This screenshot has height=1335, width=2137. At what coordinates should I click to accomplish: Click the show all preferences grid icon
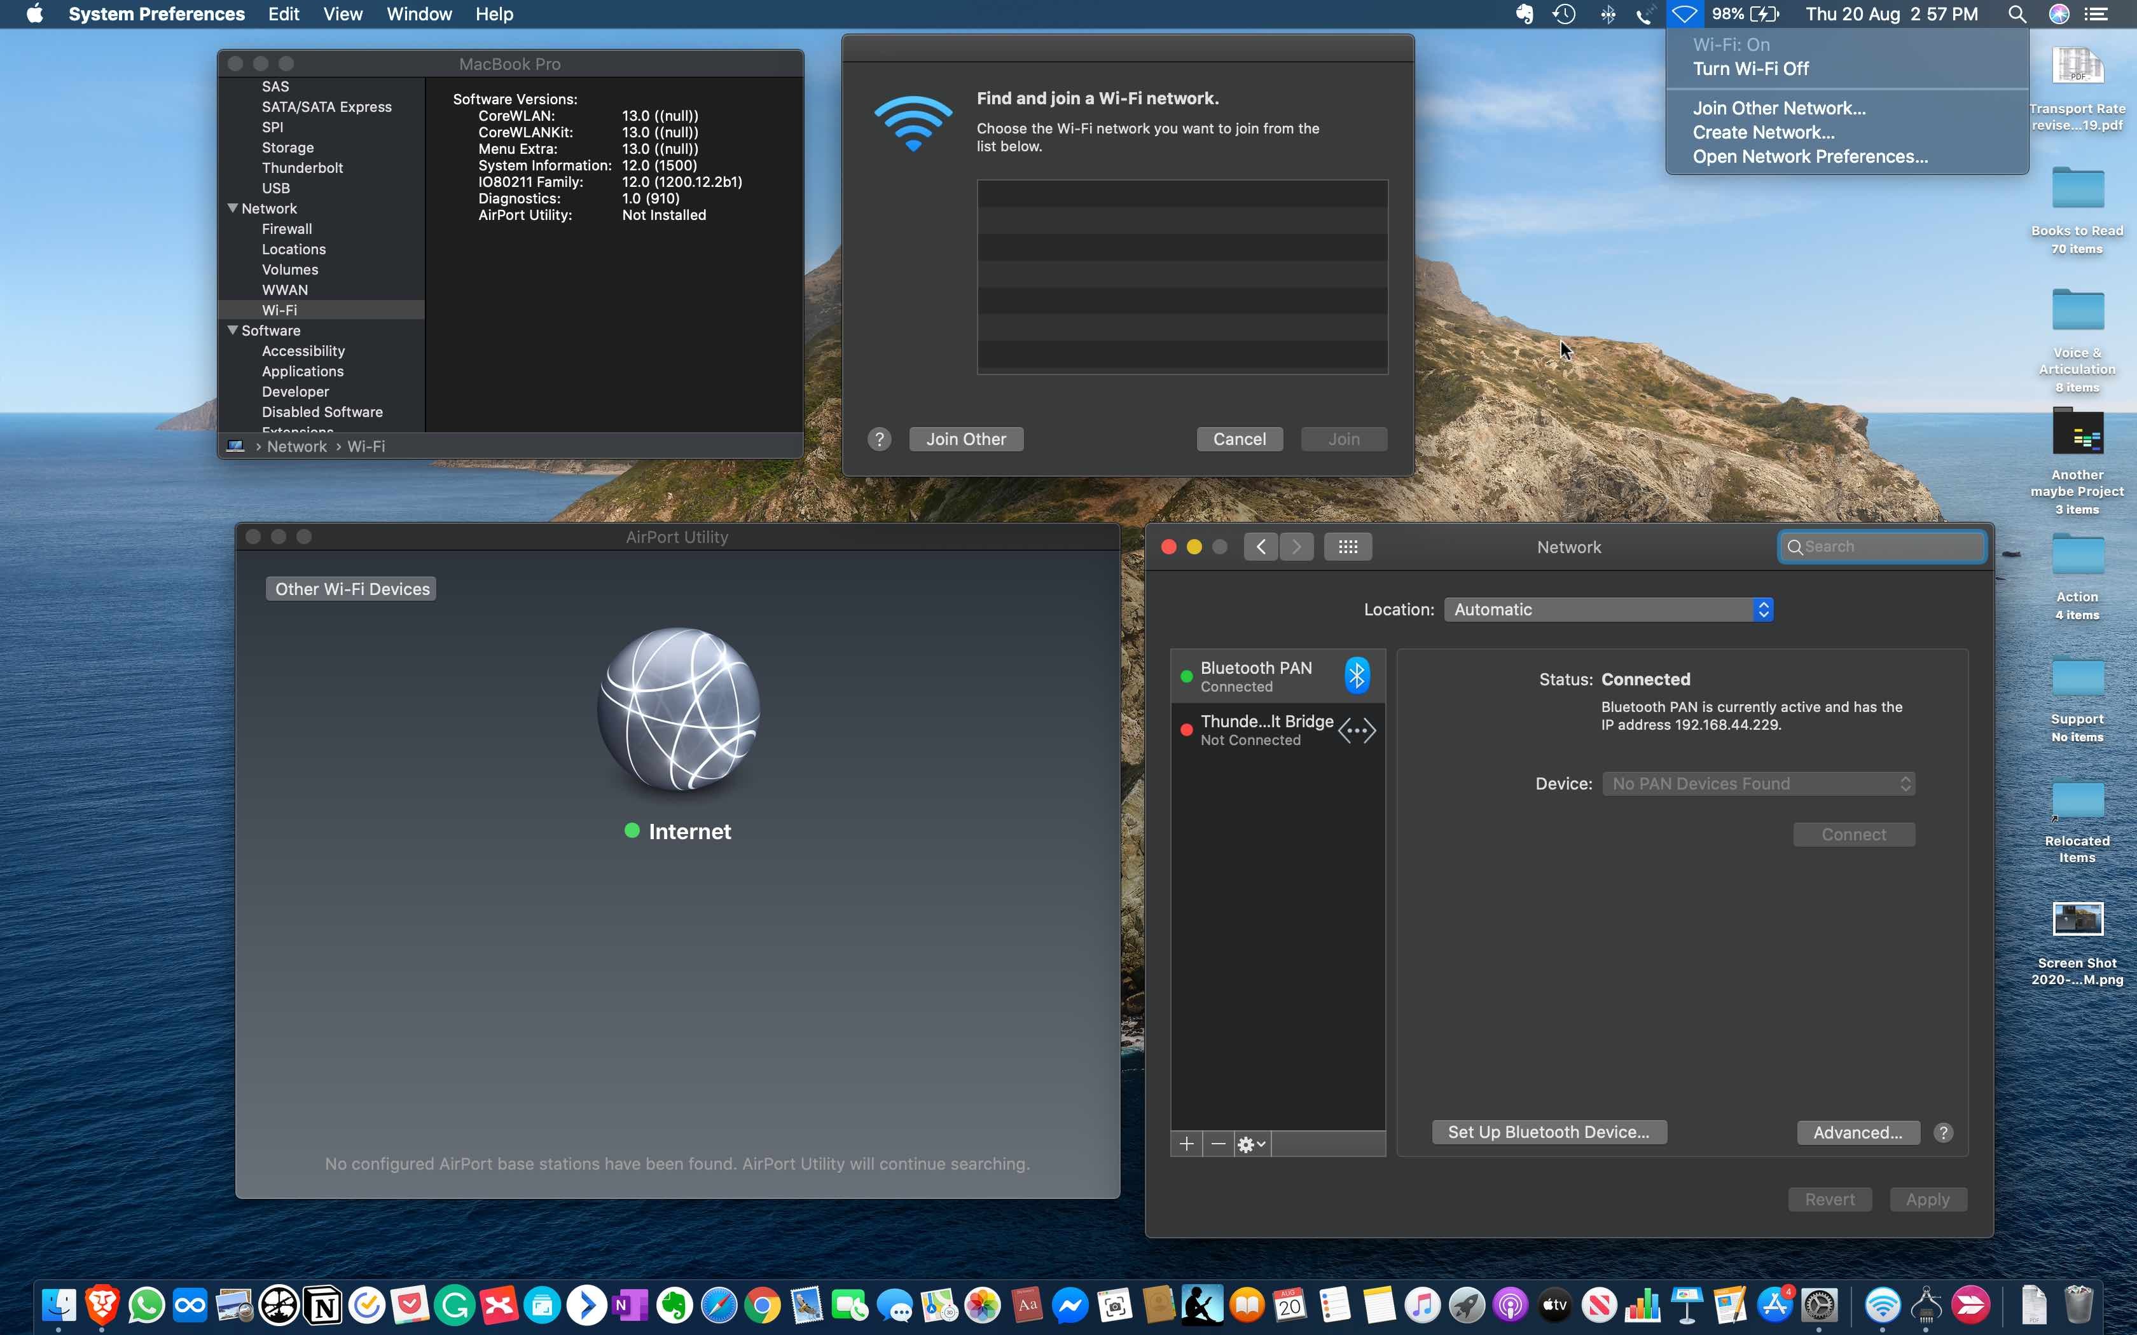[x=1348, y=547]
